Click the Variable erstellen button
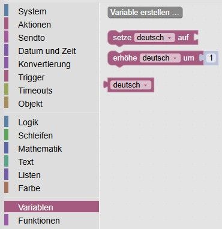The image size is (222, 229). pyautogui.click(x=145, y=13)
